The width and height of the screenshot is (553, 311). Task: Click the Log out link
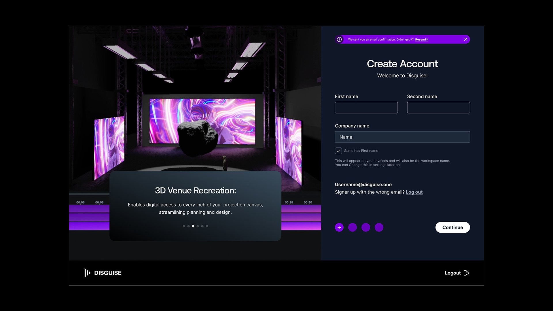(414, 192)
